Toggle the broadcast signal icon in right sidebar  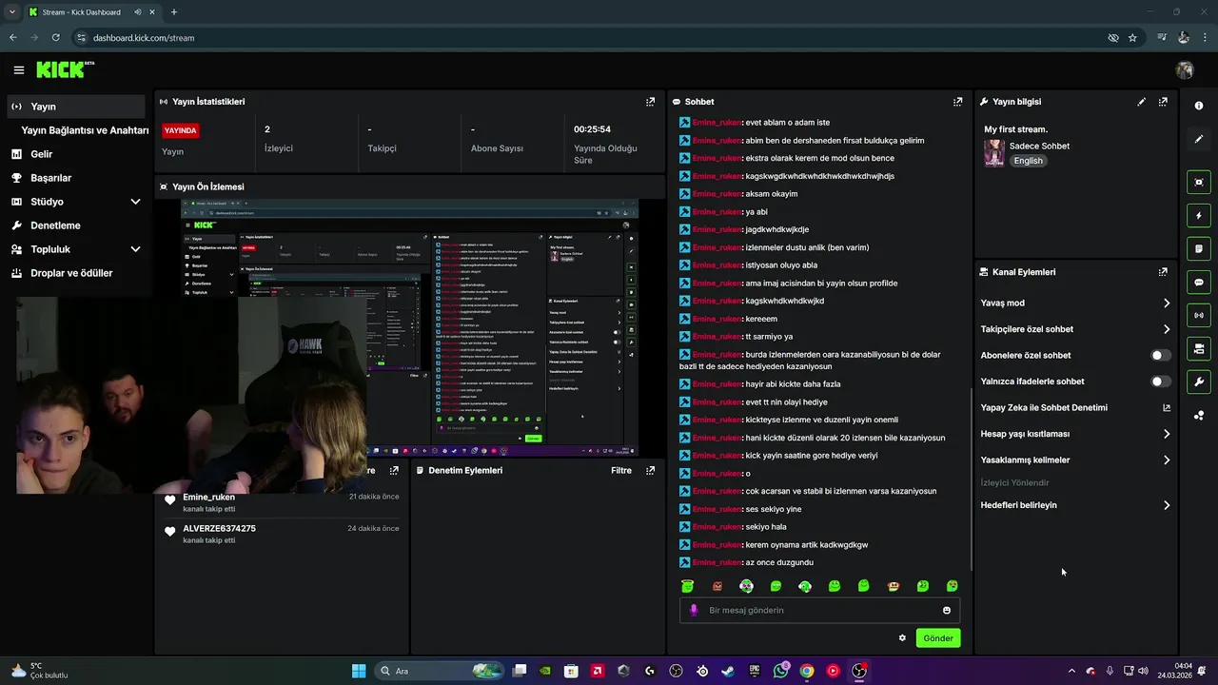coord(1199,315)
